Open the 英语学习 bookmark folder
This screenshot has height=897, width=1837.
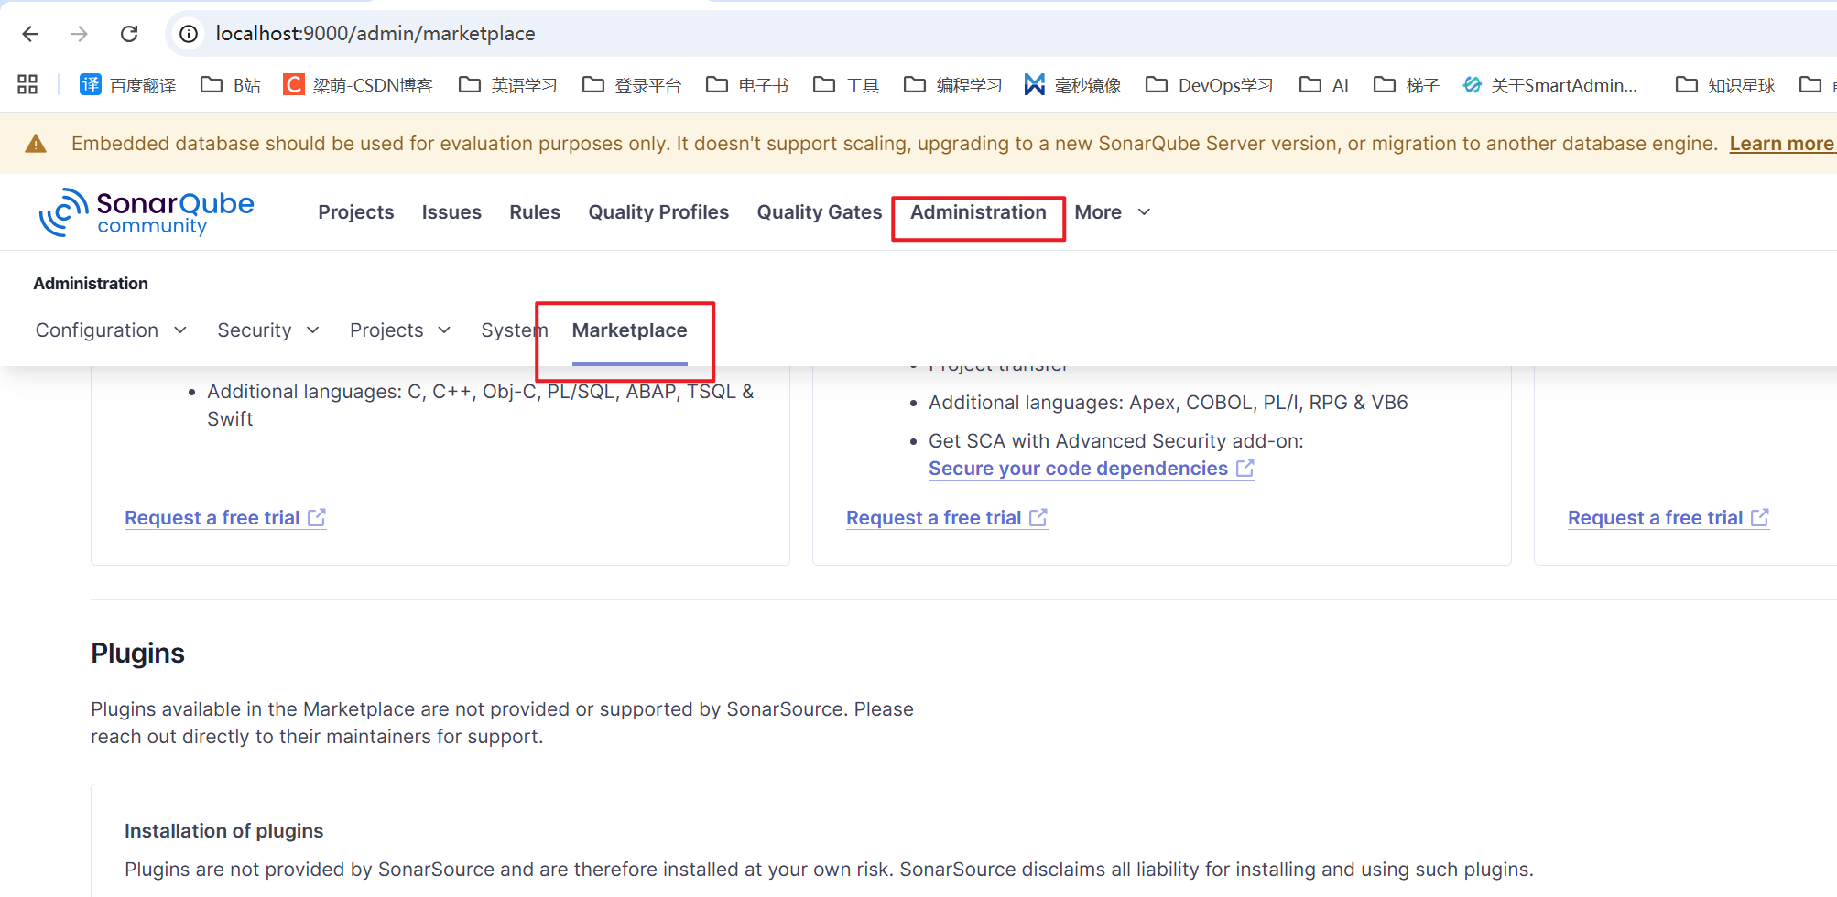[x=508, y=85]
